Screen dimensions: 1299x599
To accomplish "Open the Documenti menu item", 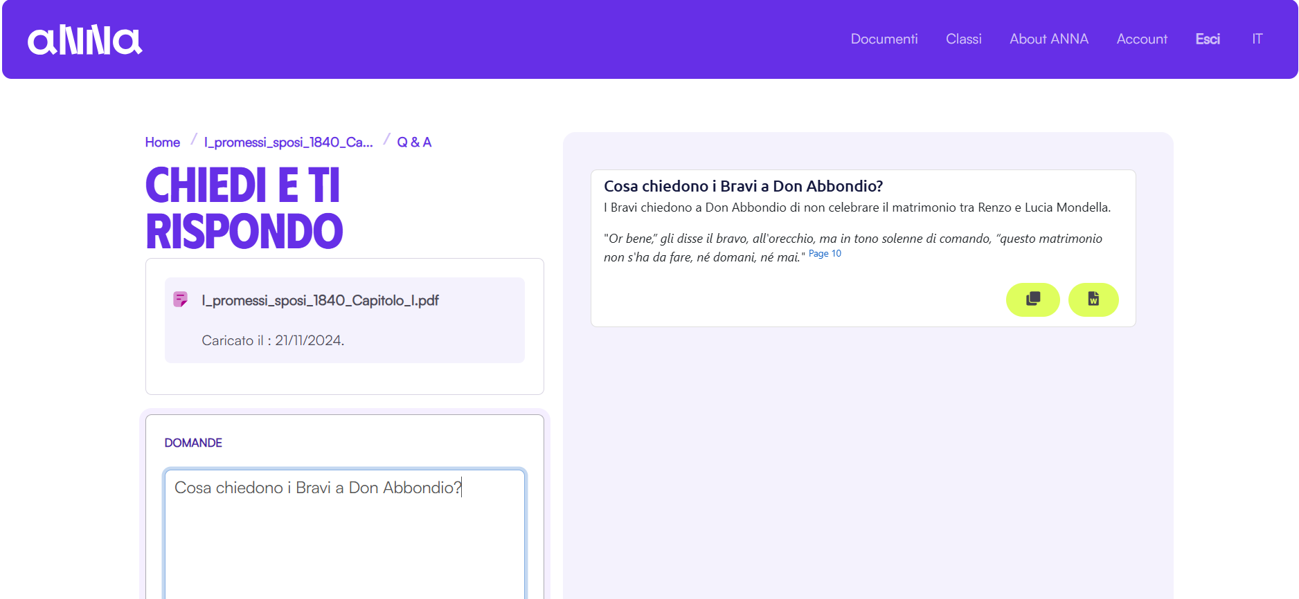I will pos(884,39).
